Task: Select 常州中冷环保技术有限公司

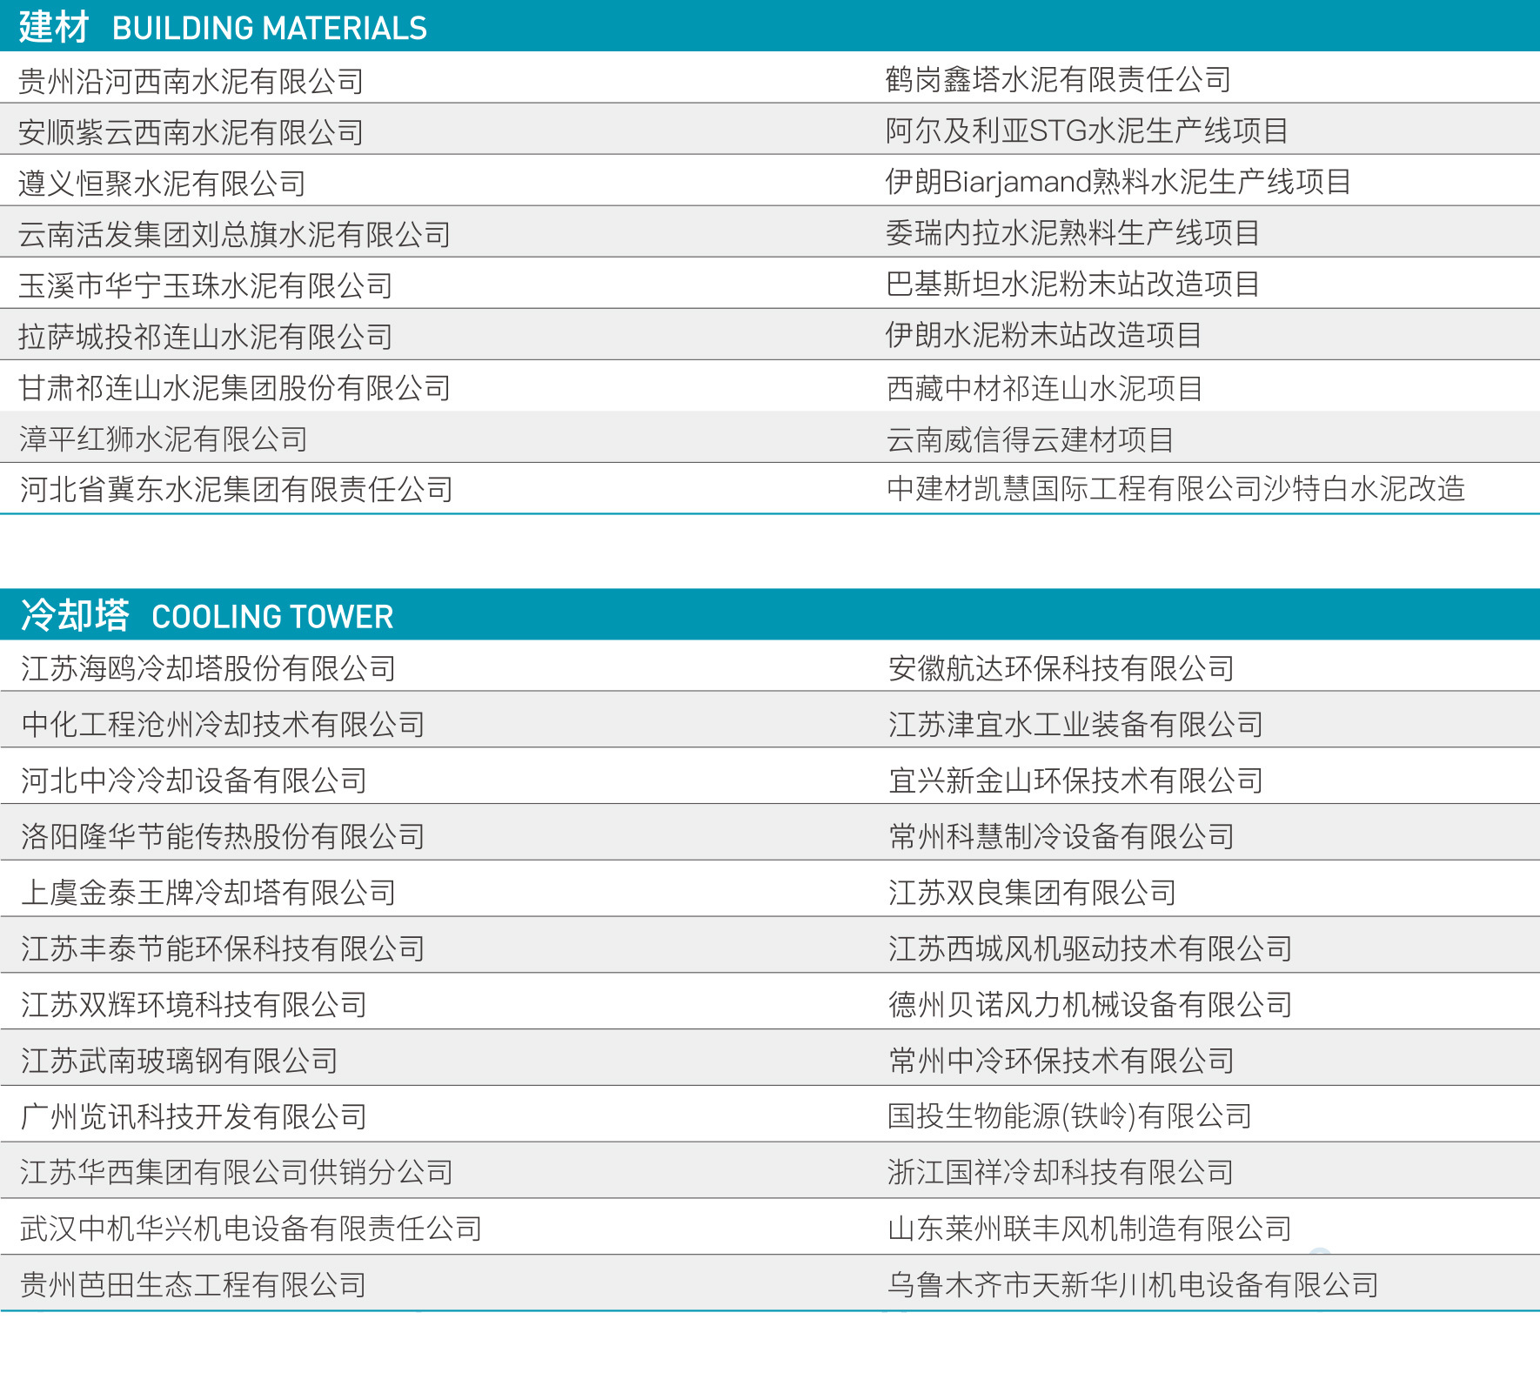Action: point(1061,1061)
